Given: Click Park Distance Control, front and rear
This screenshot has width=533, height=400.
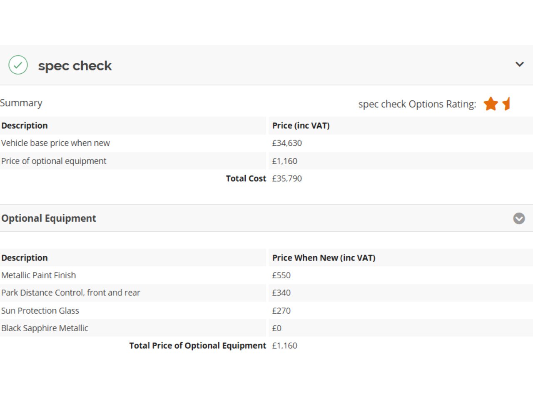Looking at the screenshot, I should (x=71, y=292).
